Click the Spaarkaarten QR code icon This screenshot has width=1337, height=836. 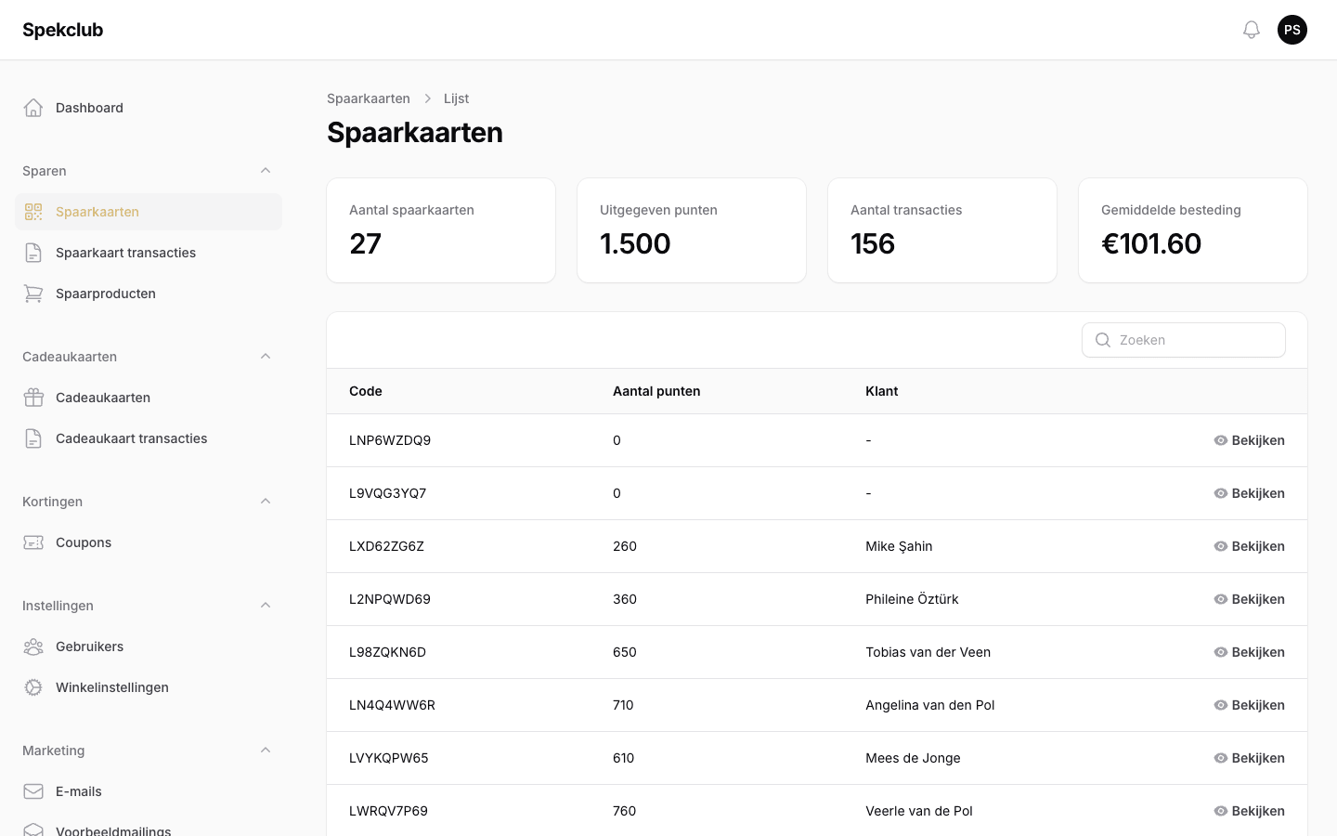pyautogui.click(x=33, y=212)
